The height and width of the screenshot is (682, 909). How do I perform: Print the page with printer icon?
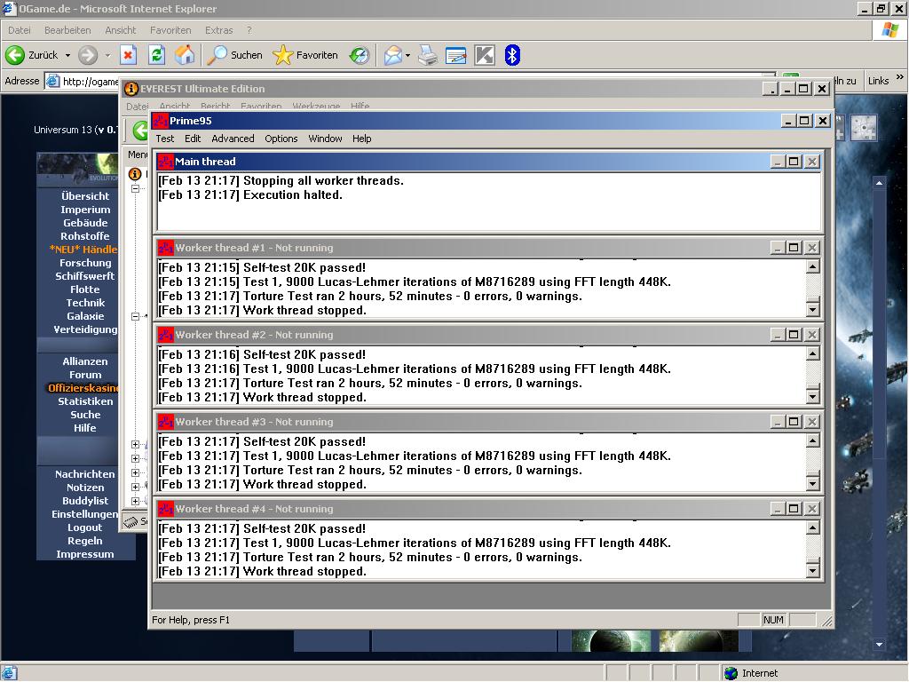[428, 56]
